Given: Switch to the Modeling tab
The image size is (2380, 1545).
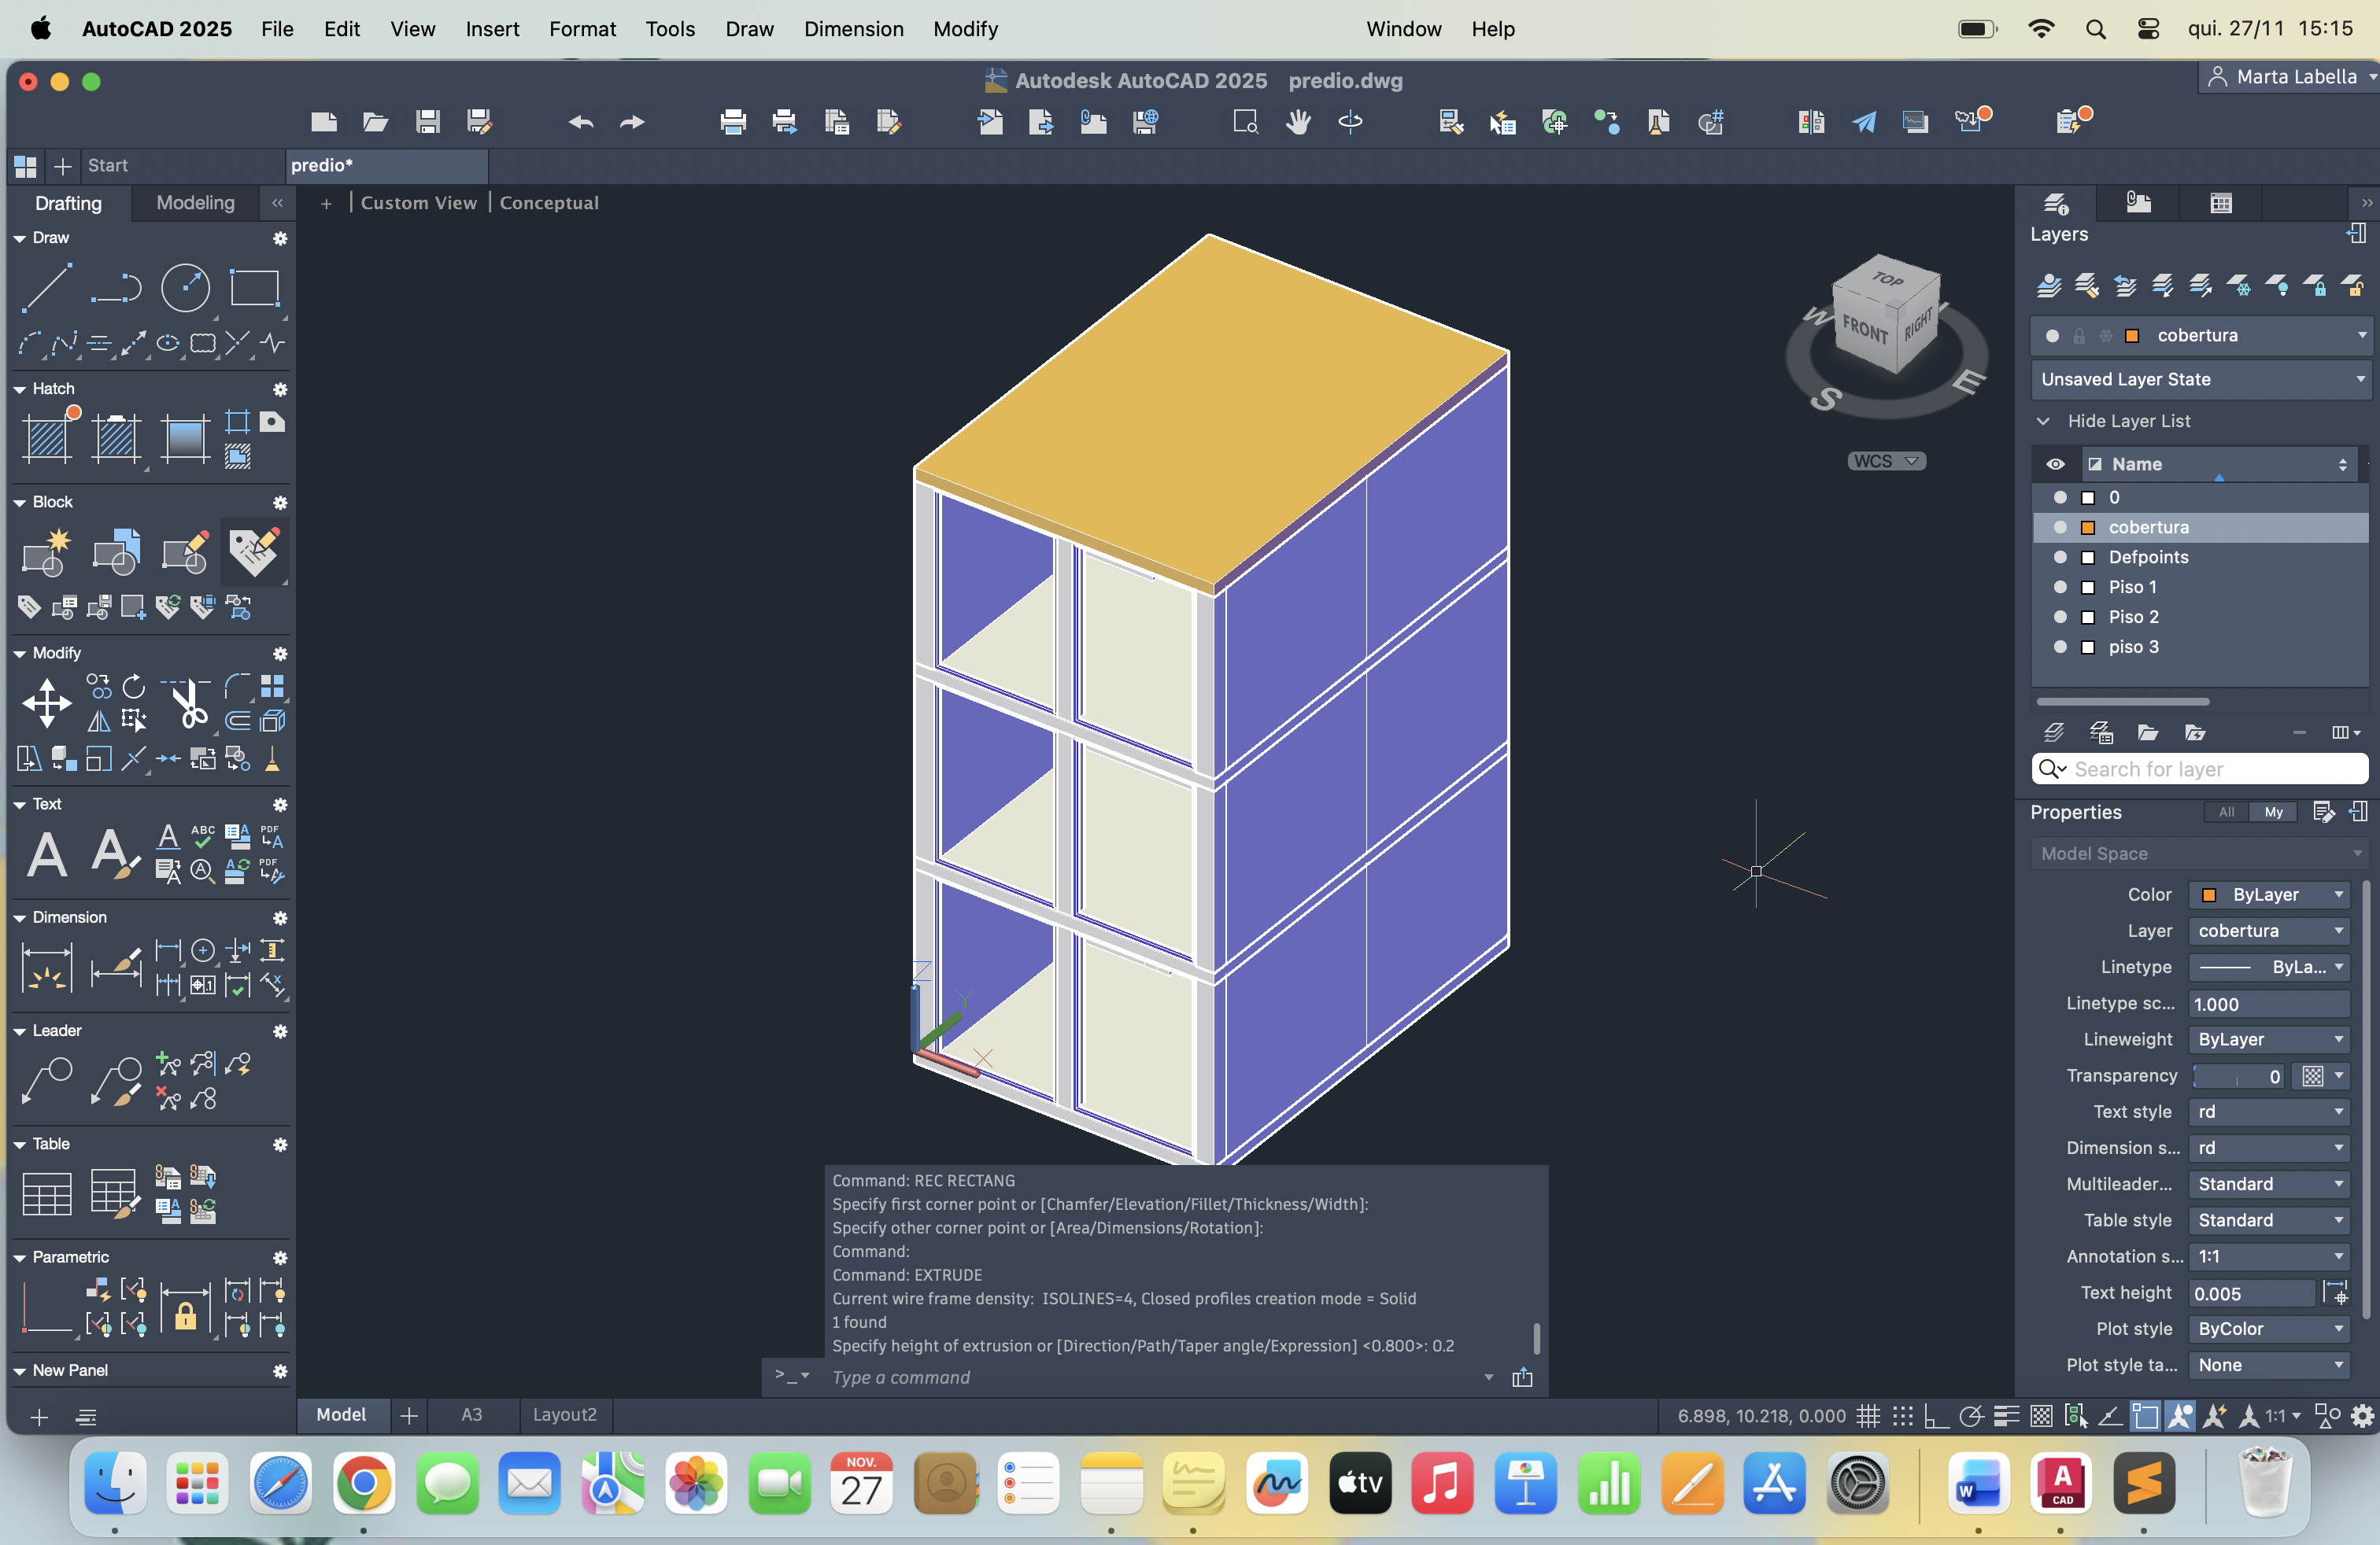Looking at the screenshot, I should pyautogui.click(x=195, y=203).
